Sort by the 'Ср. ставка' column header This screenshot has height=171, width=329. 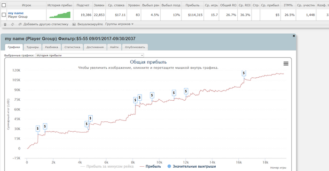coord(116,5)
